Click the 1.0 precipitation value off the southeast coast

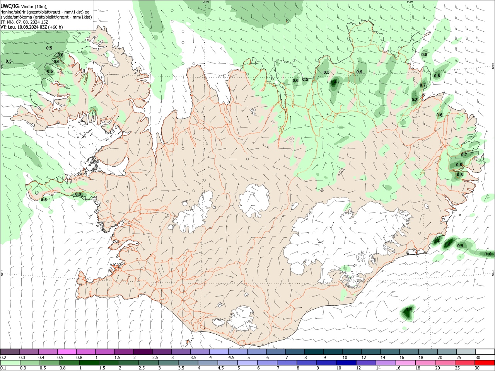click(488, 254)
